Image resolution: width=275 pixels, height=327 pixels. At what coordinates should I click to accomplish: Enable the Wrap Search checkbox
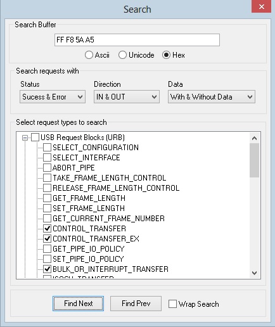tap(172, 304)
